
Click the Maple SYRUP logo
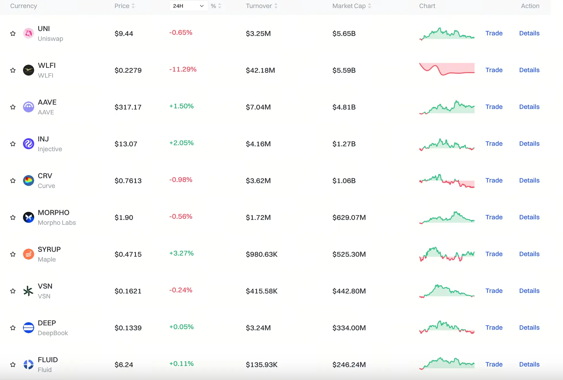28,254
